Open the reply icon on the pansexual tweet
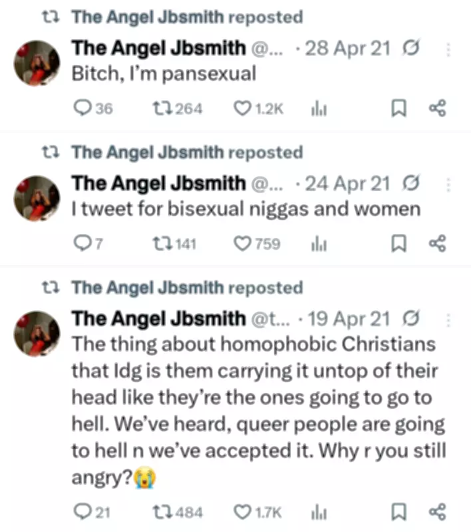This screenshot has width=471, height=532. point(82,108)
